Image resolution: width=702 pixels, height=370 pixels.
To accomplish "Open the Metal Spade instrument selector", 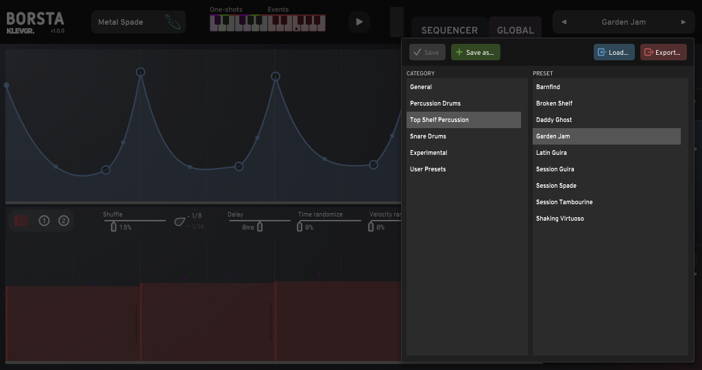I will point(138,22).
